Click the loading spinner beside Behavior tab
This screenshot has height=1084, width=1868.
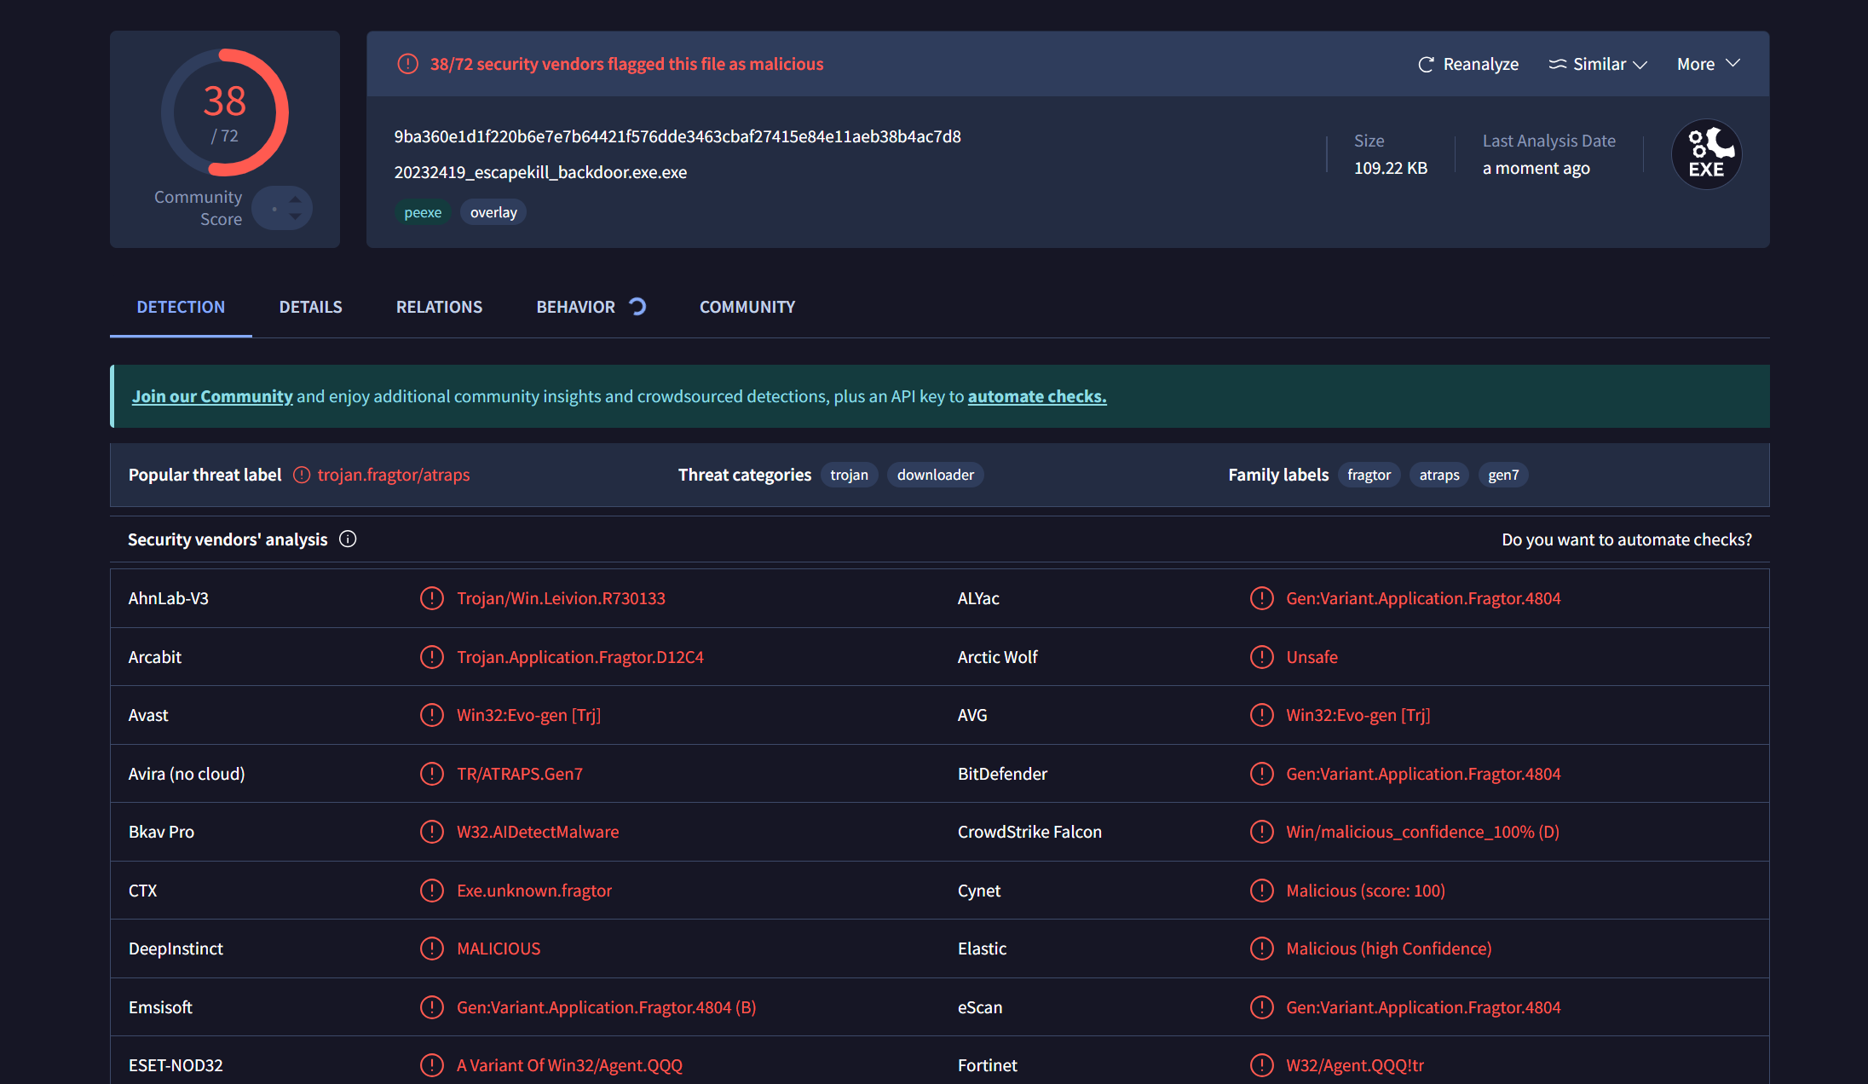[637, 307]
